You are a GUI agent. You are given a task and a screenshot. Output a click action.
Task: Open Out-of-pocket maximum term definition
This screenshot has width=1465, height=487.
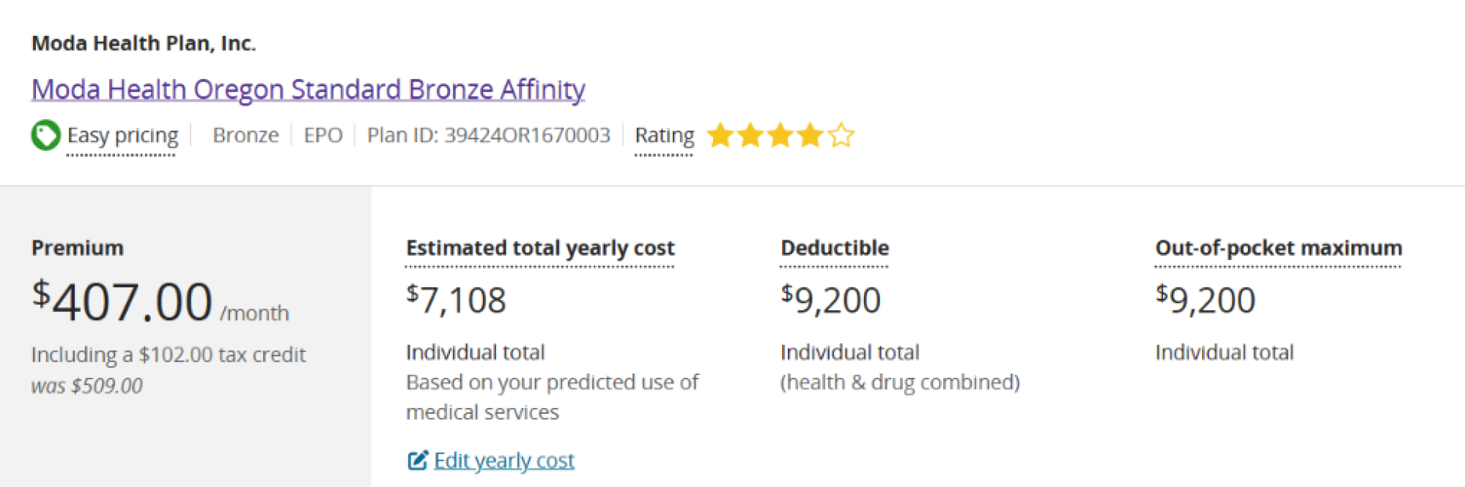1279,248
